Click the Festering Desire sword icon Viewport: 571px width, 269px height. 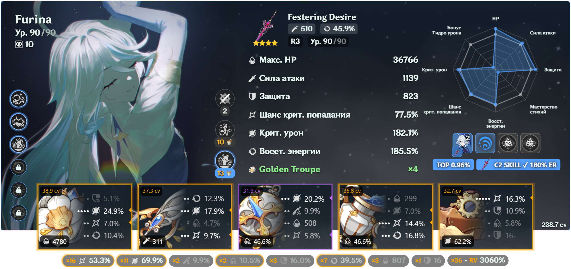pyautogui.click(x=266, y=28)
